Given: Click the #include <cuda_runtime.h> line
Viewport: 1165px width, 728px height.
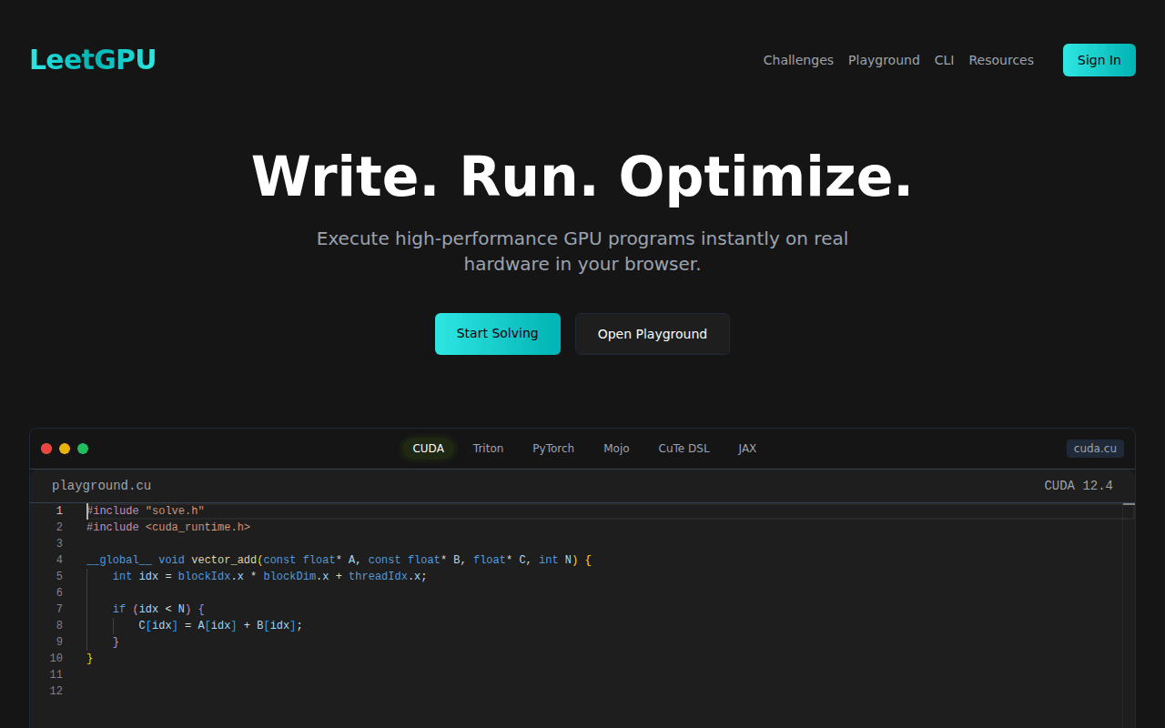Looking at the screenshot, I should (x=168, y=528).
